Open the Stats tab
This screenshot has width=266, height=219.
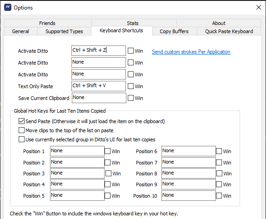click(x=133, y=23)
